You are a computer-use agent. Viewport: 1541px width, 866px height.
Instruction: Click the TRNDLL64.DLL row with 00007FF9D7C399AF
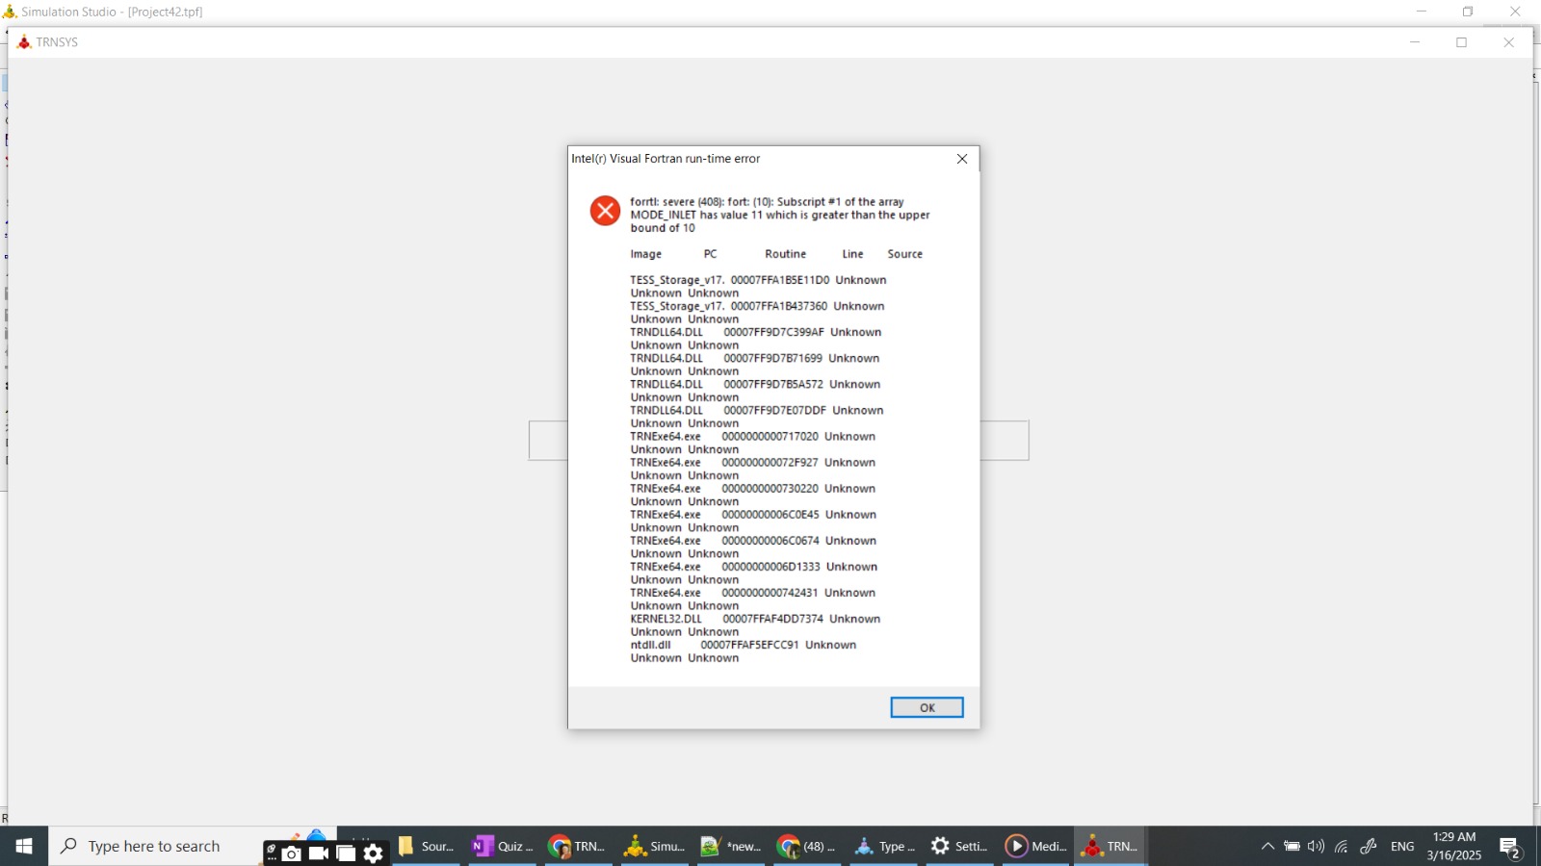[756, 332]
